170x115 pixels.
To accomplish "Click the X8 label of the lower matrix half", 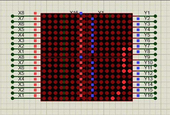I will [21, 57].
